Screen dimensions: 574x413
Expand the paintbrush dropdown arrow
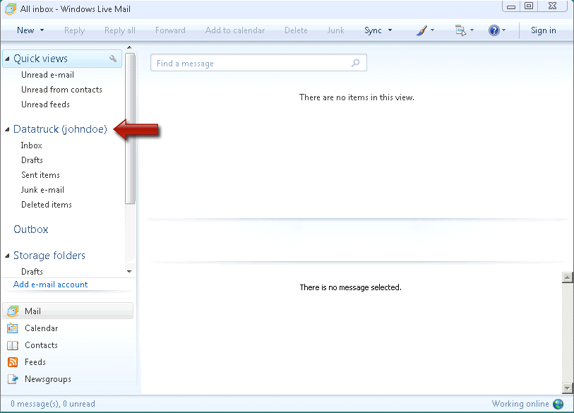click(432, 30)
